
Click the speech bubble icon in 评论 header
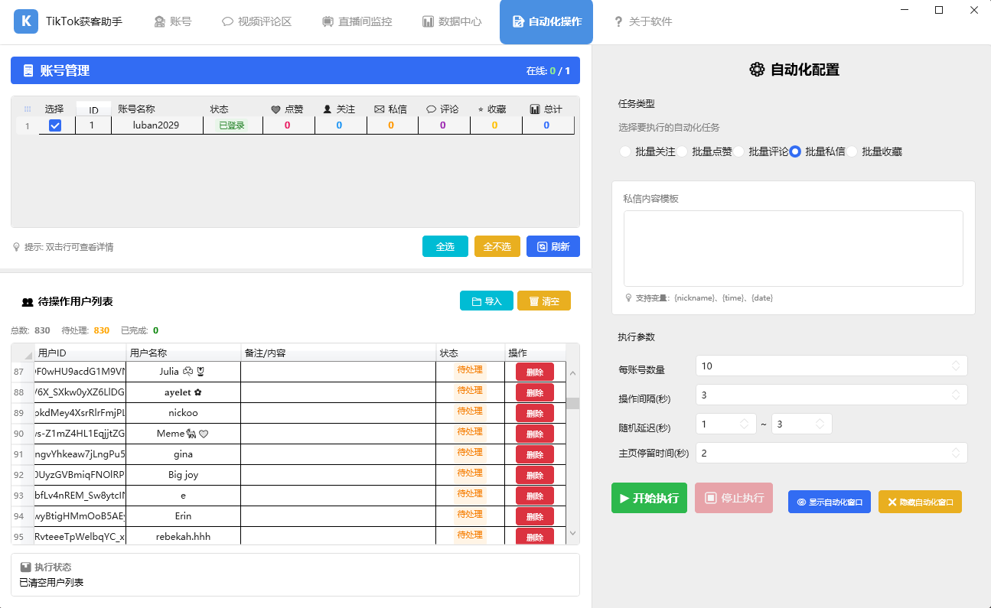click(432, 109)
